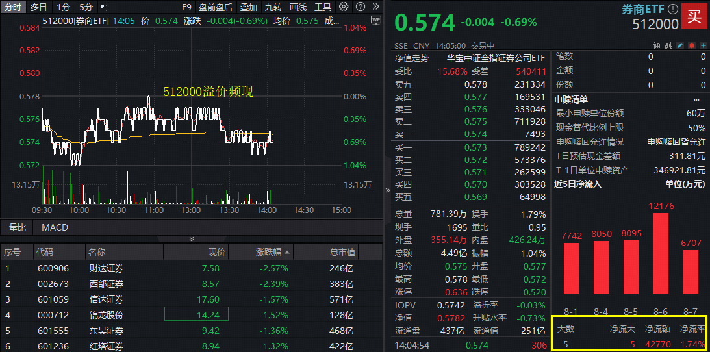Click the 8-6 net inflow bar 12176
Viewport: 710px width, 352px height.
pyautogui.click(x=661, y=254)
